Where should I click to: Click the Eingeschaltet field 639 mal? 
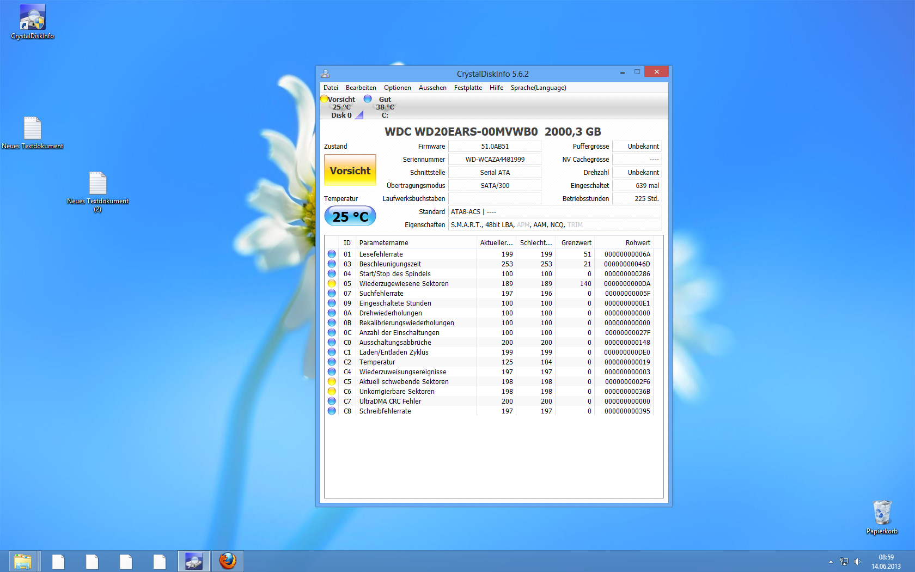point(637,186)
